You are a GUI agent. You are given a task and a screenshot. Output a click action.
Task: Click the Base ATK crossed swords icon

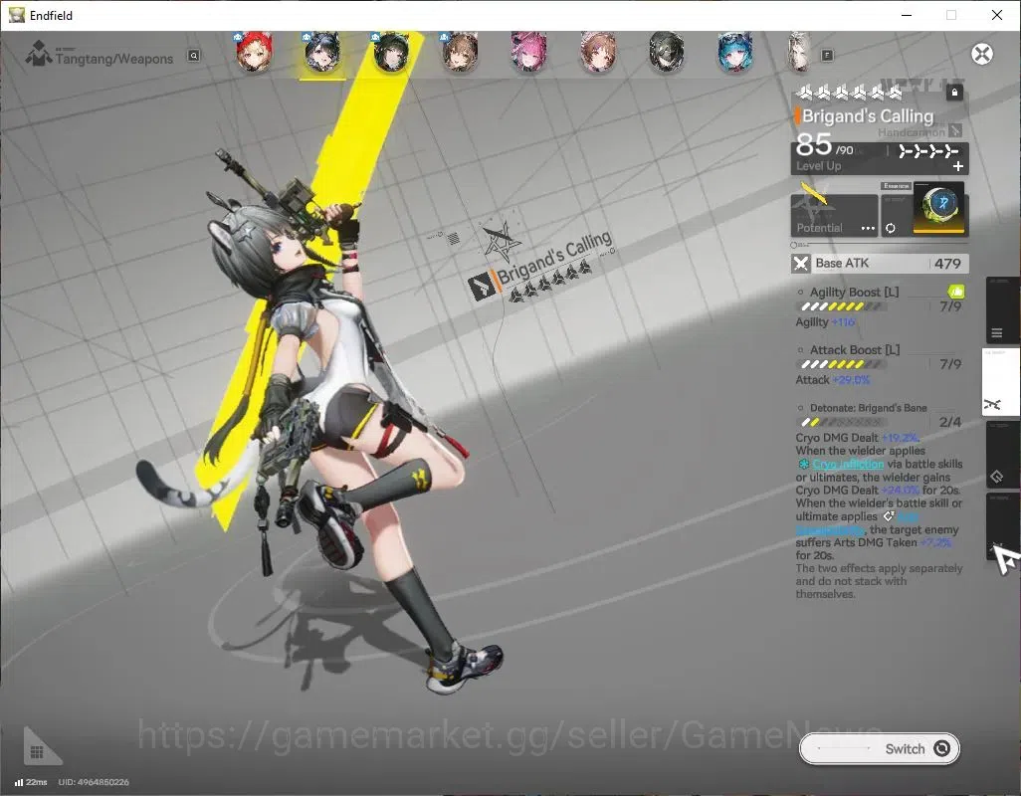click(801, 264)
